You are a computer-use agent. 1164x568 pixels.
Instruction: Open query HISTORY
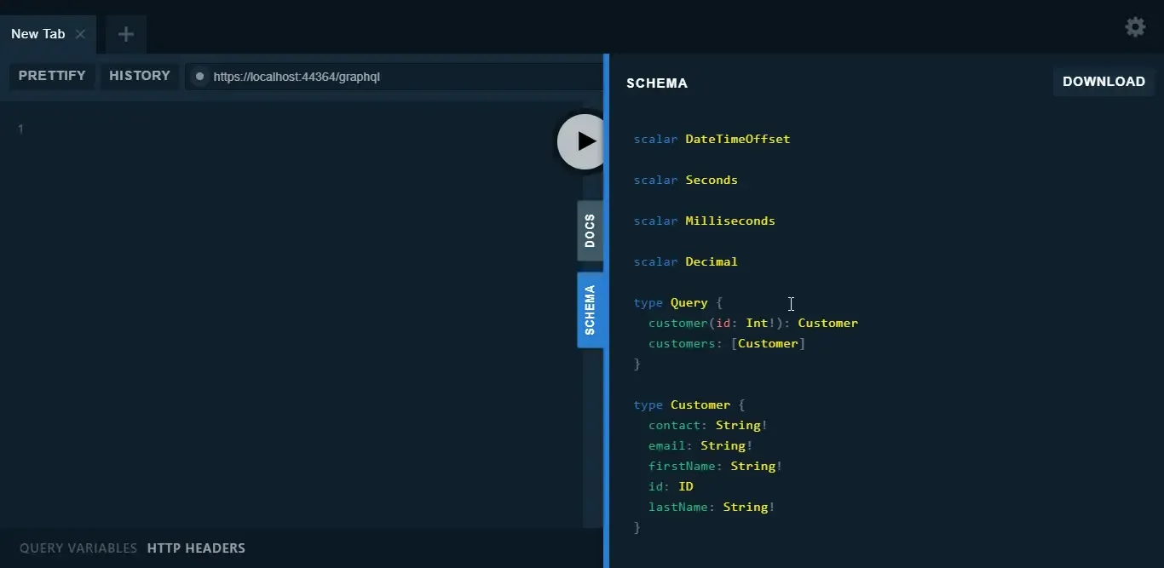pos(139,75)
